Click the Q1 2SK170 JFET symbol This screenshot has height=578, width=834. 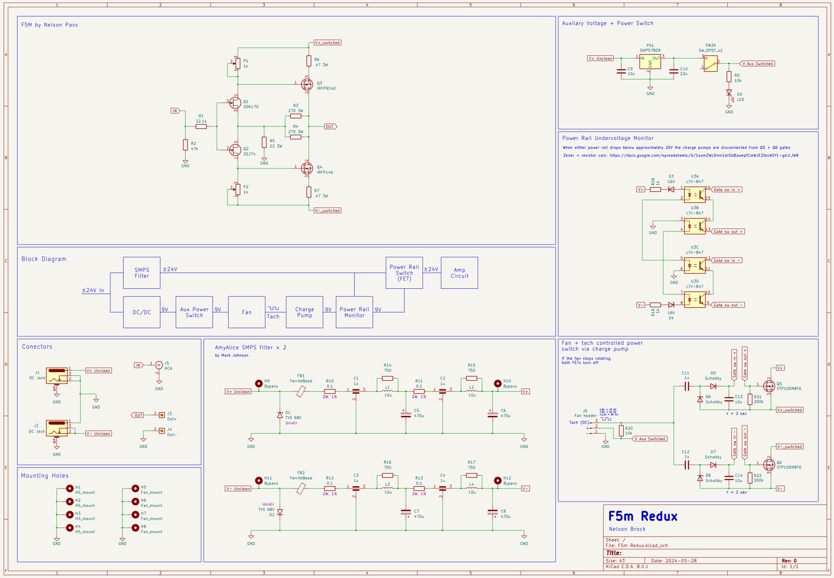[x=234, y=103]
